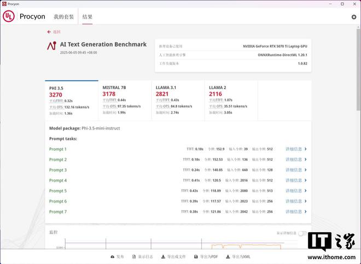Select the MISTRAL 7B score tab
This screenshot has width=361, height=264.
[x=125, y=101]
